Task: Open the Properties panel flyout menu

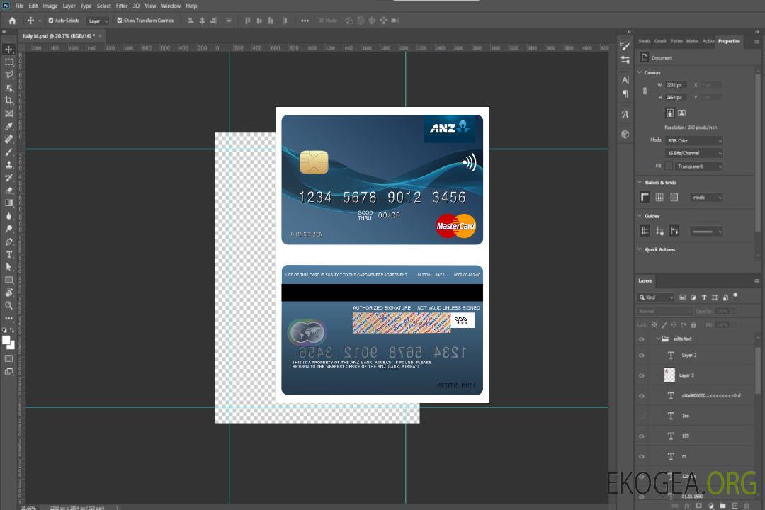Action: tap(756, 42)
